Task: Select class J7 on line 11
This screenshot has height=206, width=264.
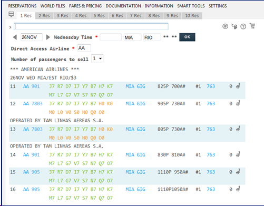Action: coord(52,86)
